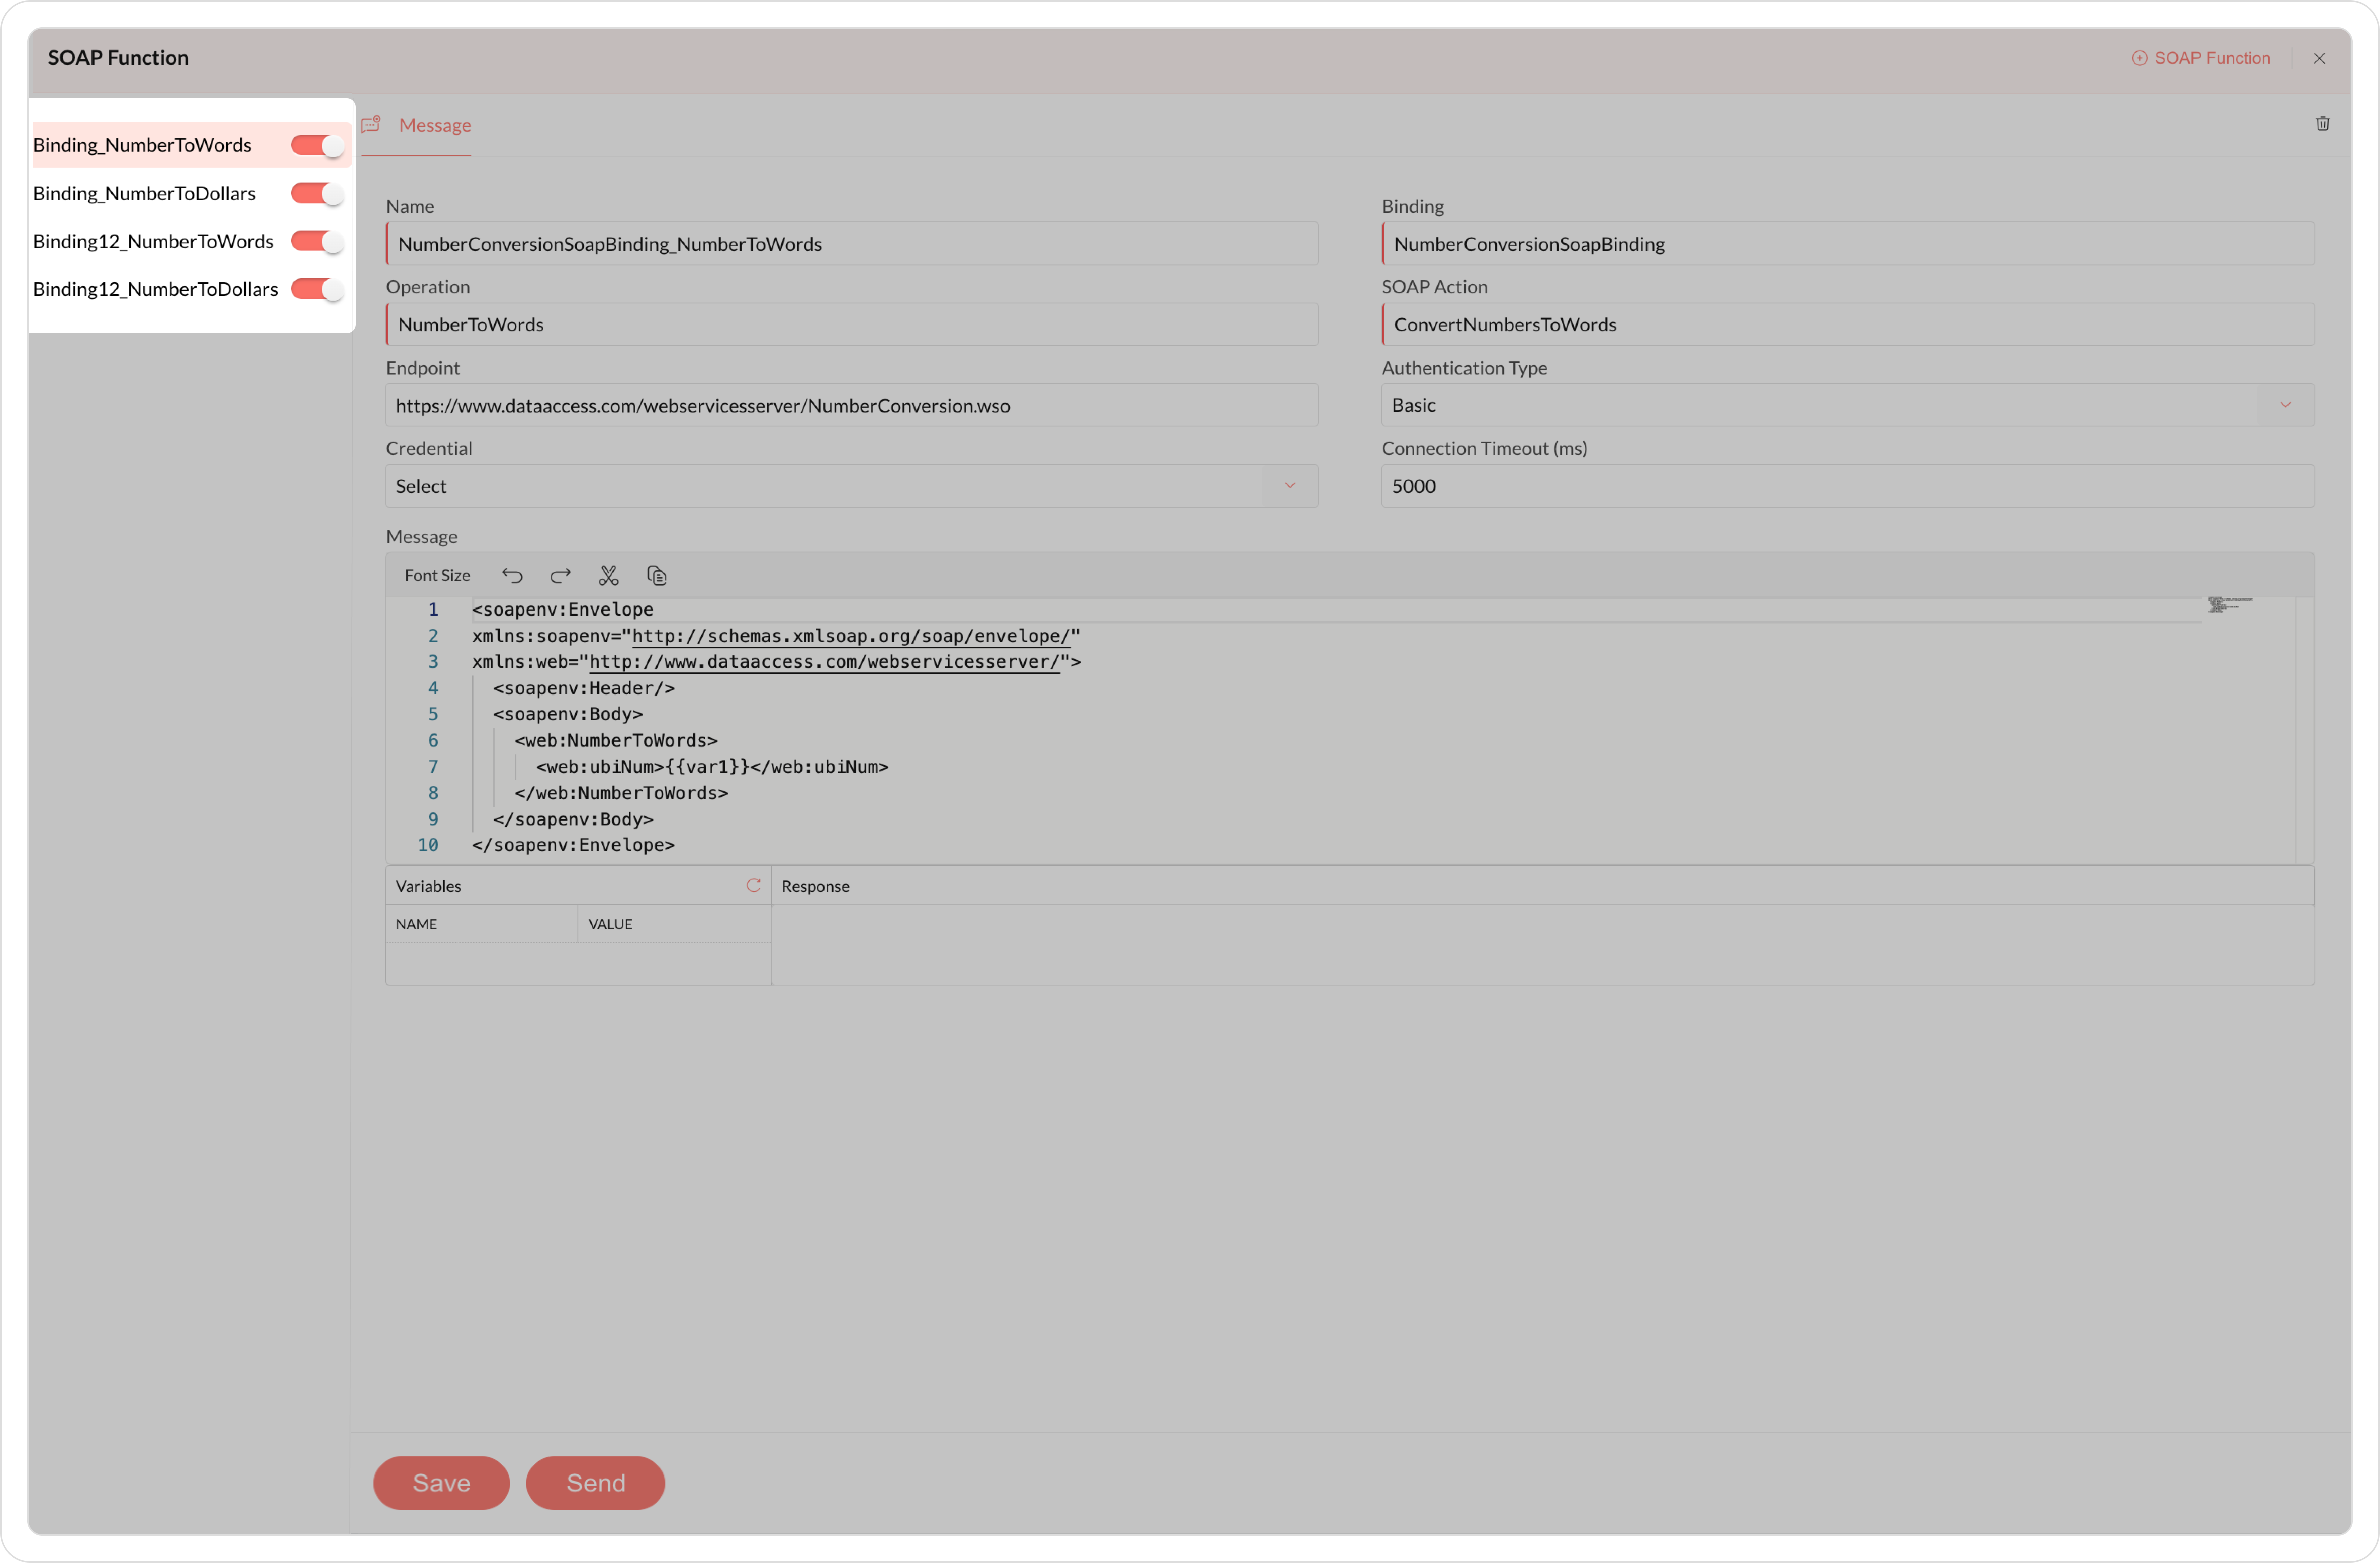Disable the Binding_NumberToDollars toggle
Screen dimensions: 2380x1563
tap(317, 194)
